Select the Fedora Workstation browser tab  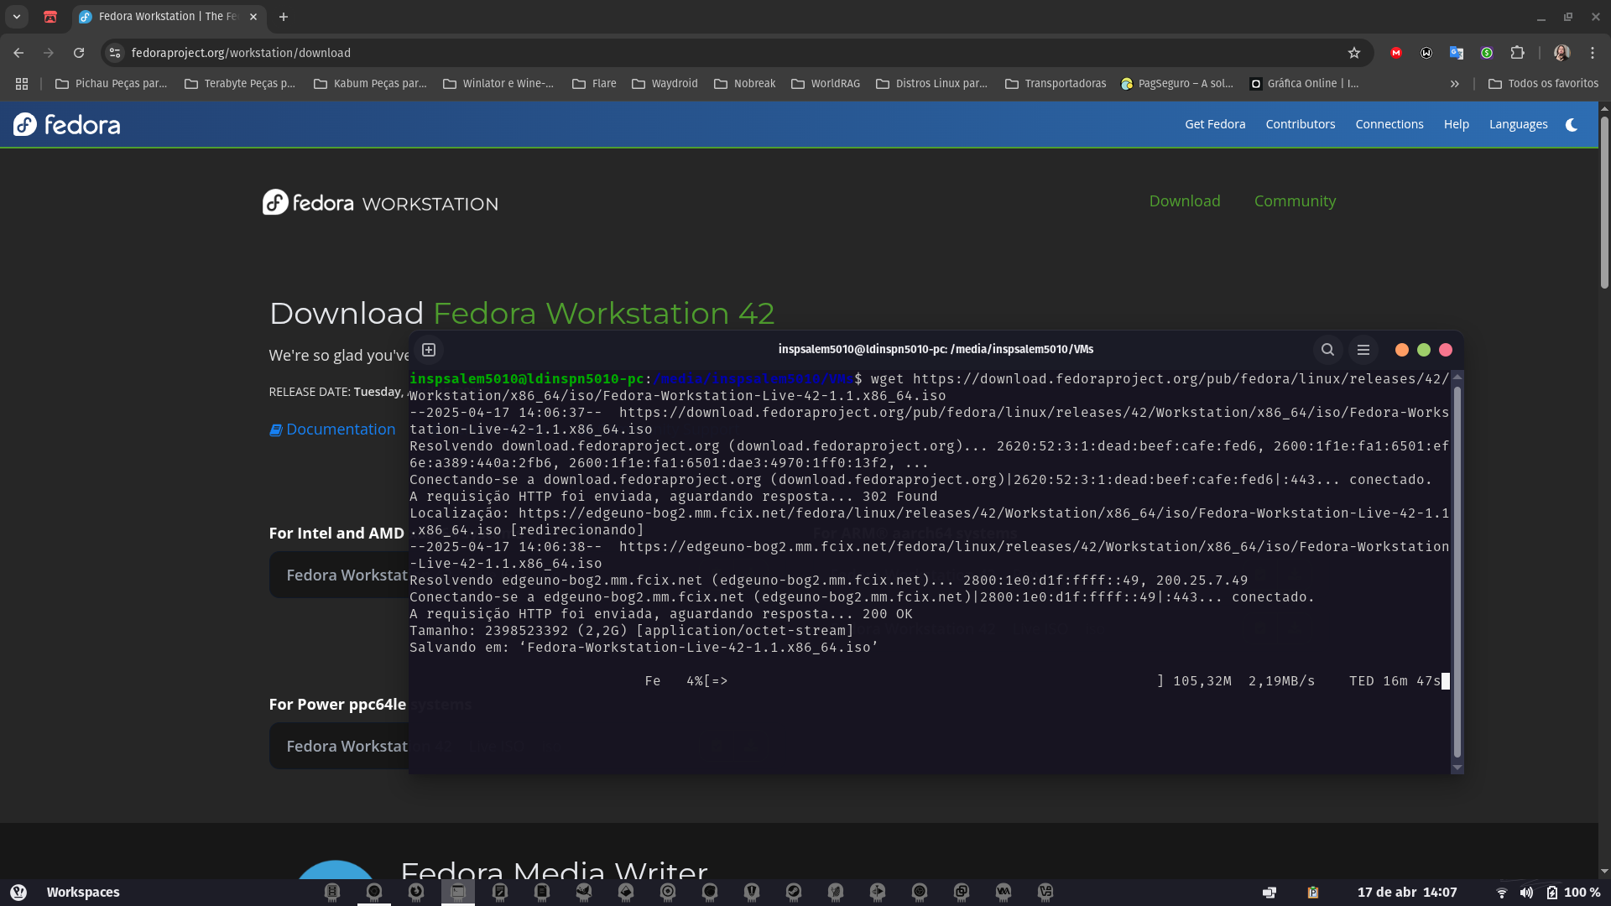(x=168, y=17)
